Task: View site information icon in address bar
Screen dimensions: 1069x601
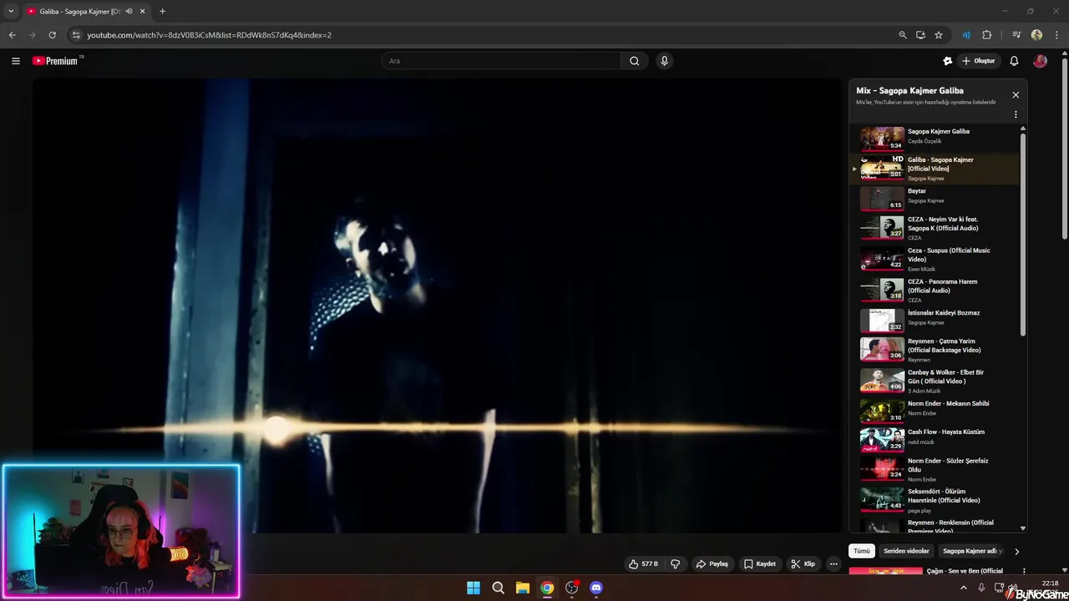Action: pyautogui.click(x=76, y=35)
